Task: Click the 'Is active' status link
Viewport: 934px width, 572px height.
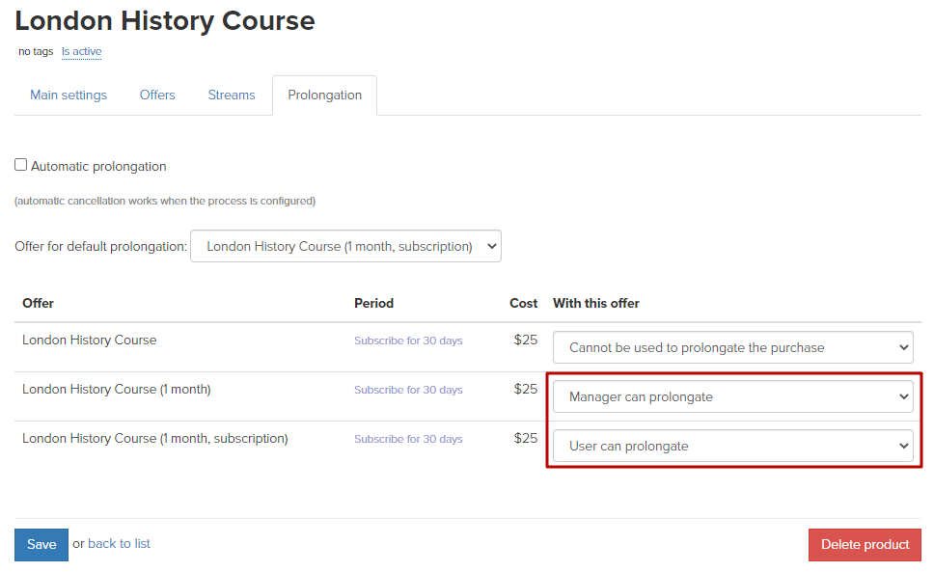Action: [x=82, y=52]
